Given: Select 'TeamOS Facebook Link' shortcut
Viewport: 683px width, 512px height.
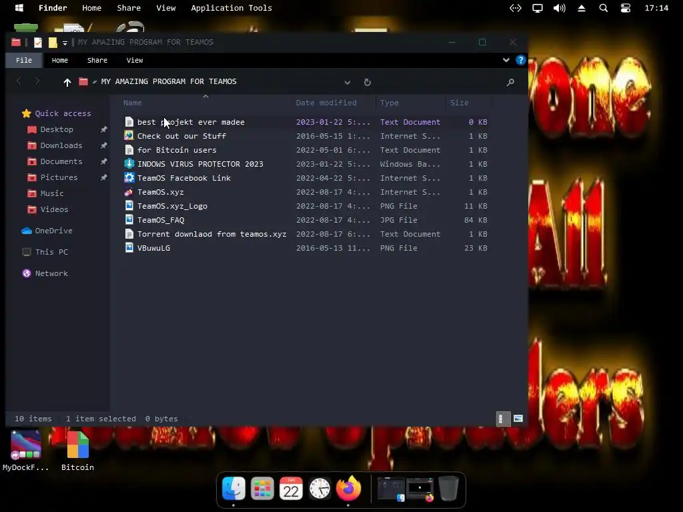Looking at the screenshot, I should (305, 177).
